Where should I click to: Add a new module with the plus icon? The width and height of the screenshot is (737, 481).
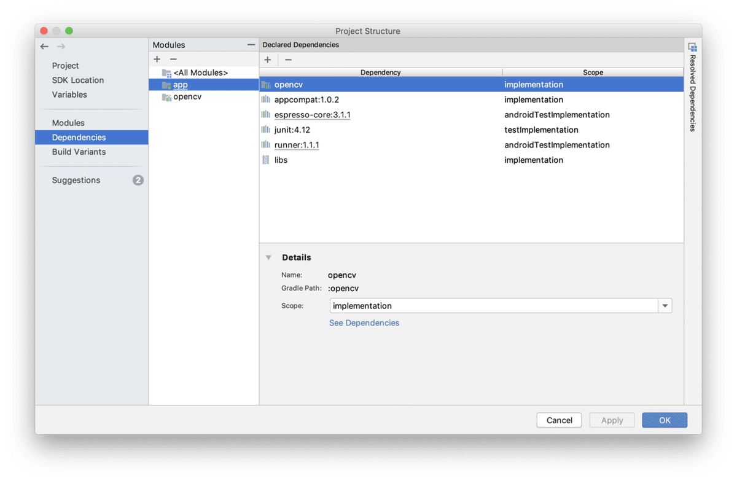pyautogui.click(x=157, y=59)
